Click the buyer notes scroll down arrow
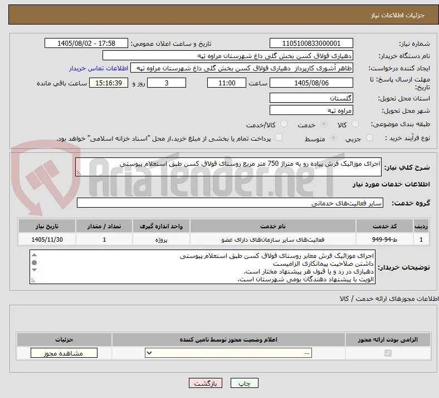The height and width of the screenshot is (398, 439). coord(34,270)
